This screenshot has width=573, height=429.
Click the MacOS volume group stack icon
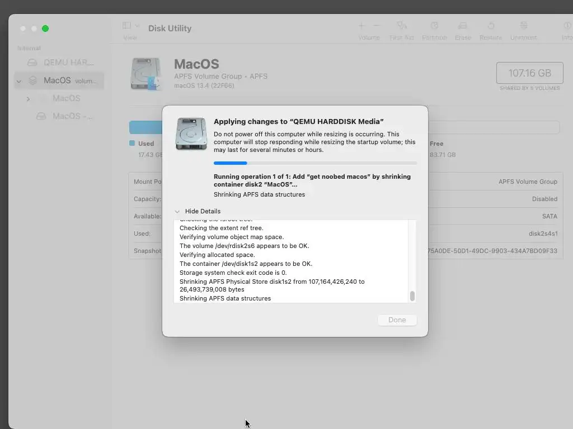pos(33,80)
